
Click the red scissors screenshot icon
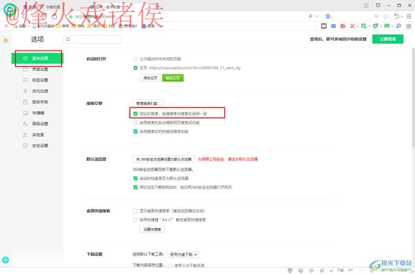[x=352, y=26]
